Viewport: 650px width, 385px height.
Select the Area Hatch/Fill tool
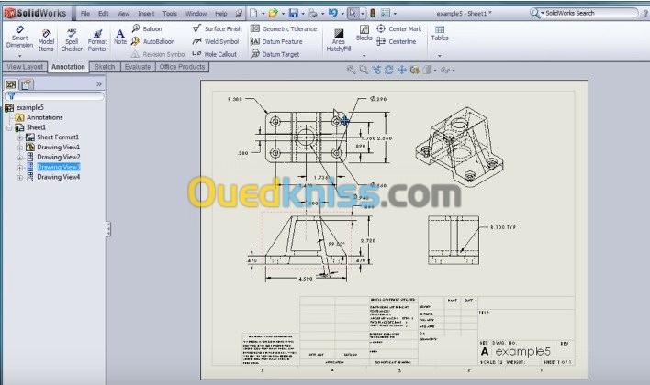click(338, 40)
